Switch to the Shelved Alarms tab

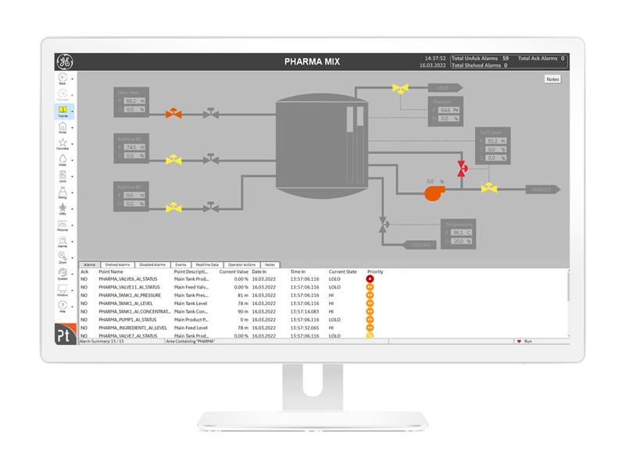(118, 264)
